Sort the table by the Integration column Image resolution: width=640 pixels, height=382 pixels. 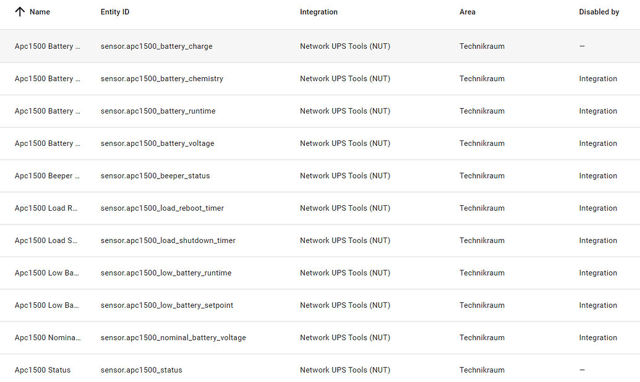pyautogui.click(x=318, y=11)
